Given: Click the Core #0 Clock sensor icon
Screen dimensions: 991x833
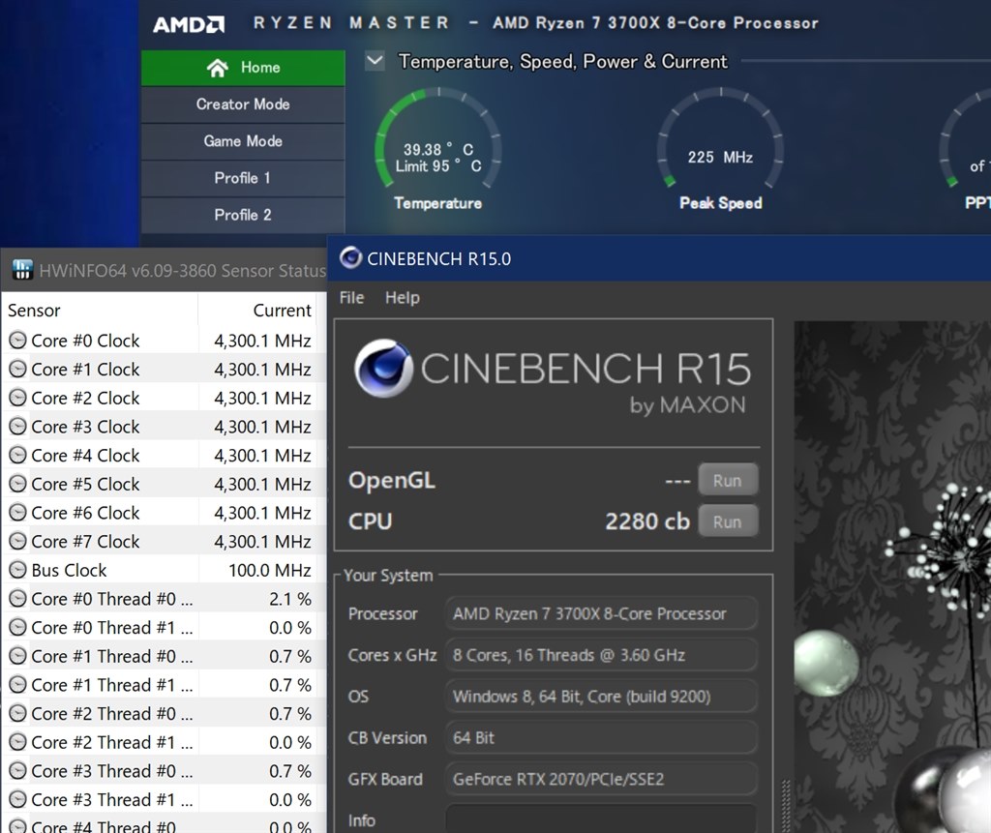Looking at the screenshot, I should pos(17,341).
